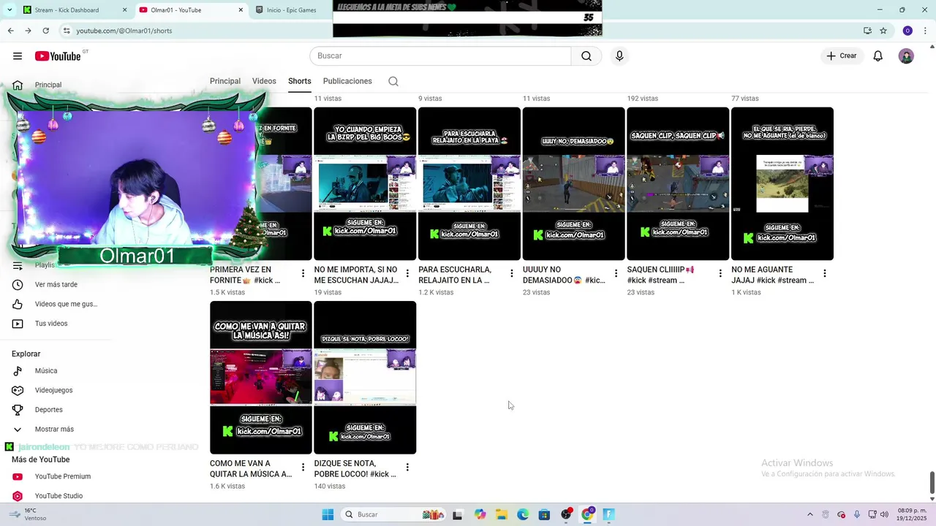Image resolution: width=936 pixels, height=526 pixels.
Task: Open the Chrome profile icon
Action: (x=907, y=31)
